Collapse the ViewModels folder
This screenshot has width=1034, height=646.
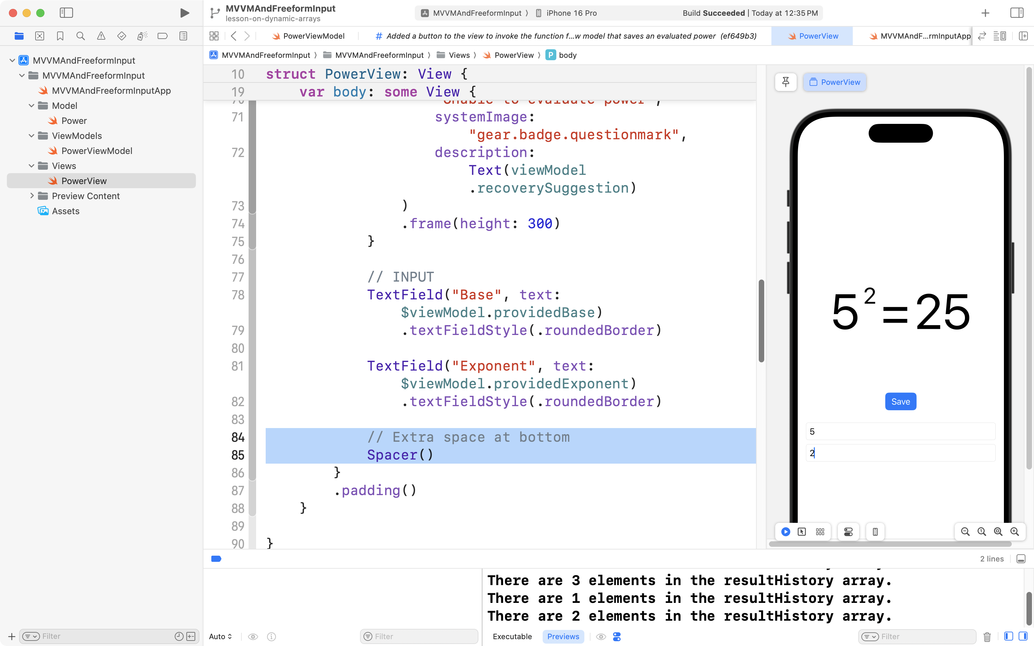click(x=31, y=136)
